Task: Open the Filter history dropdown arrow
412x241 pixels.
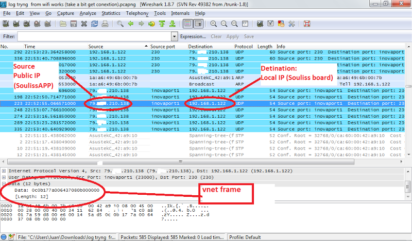Action: pos(175,36)
